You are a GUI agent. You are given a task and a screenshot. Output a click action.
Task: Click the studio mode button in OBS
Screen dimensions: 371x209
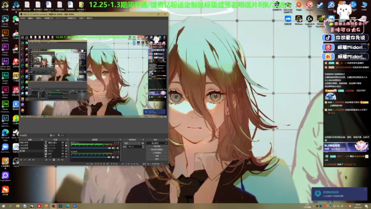coord(157,153)
